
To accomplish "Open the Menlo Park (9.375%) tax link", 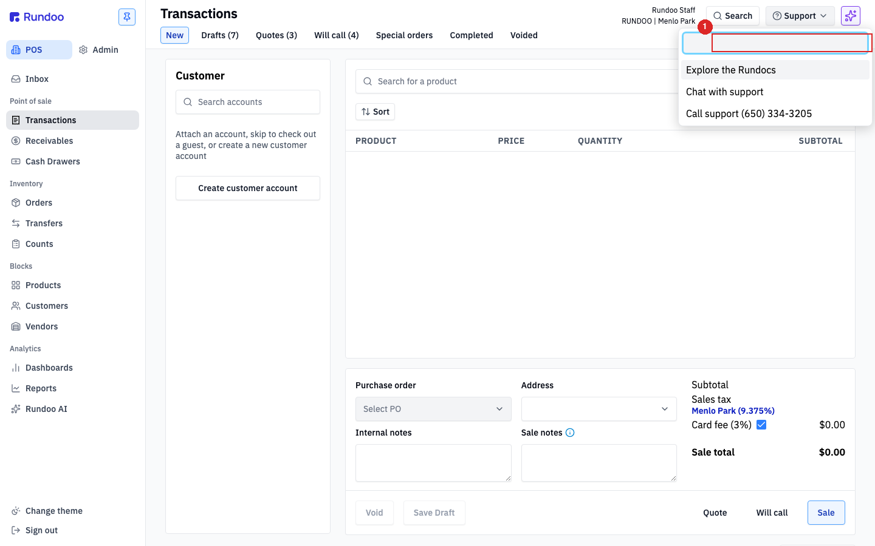I will click(733, 411).
